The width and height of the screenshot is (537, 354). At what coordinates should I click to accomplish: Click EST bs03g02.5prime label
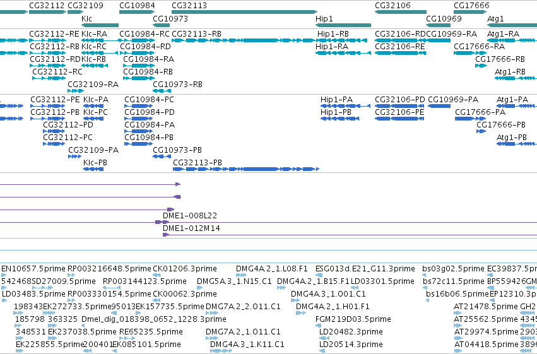pos(454,269)
